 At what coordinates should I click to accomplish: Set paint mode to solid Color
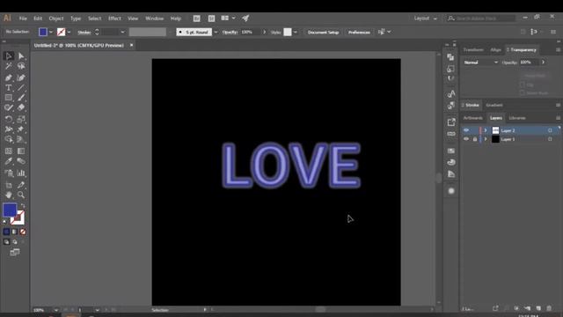pos(6,232)
